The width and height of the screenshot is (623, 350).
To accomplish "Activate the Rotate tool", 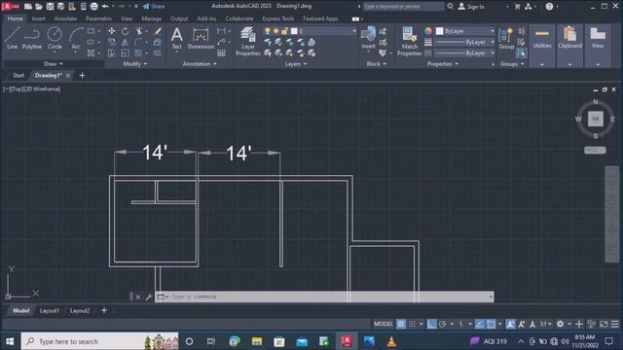I will click(126, 31).
